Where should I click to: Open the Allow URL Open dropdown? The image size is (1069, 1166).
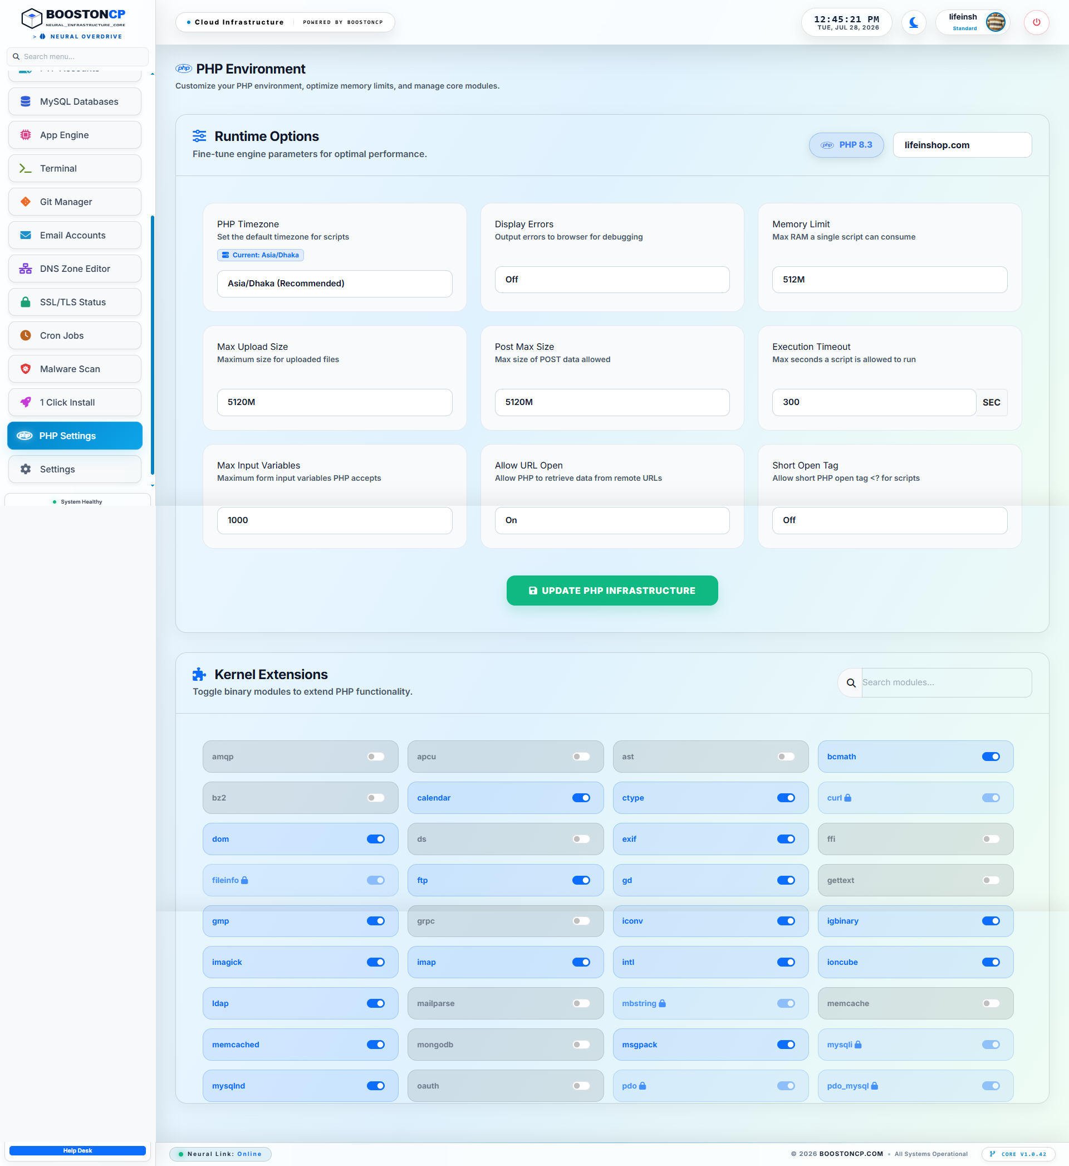[612, 520]
